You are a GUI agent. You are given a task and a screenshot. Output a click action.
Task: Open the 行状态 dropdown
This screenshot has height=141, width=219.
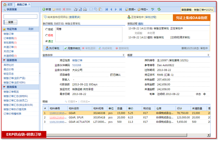pyautogui.click(x=85, y=101)
